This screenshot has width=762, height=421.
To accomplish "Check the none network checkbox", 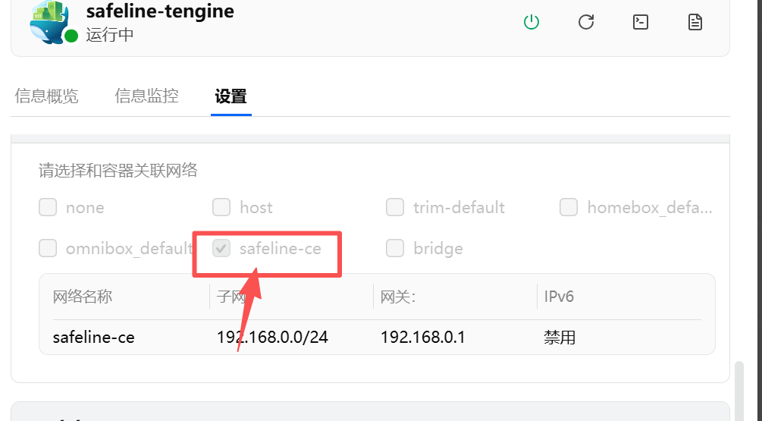I will (48, 207).
